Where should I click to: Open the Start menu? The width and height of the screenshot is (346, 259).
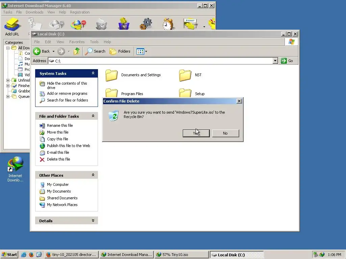pyautogui.click(x=9, y=255)
